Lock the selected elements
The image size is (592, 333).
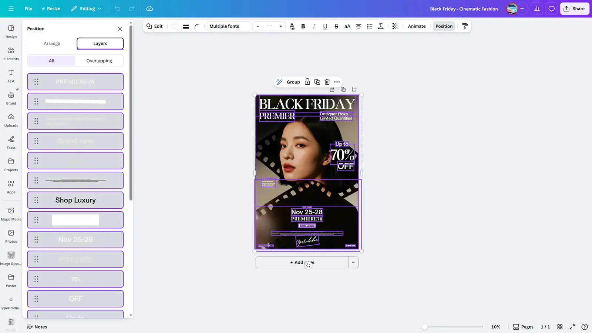307,82
